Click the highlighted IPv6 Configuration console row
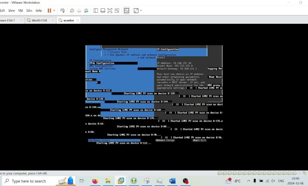The height and width of the screenshot is (186, 308). [x=113, y=63]
